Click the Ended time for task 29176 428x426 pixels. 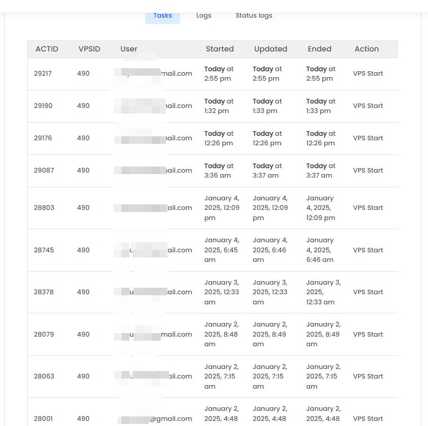point(321,138)
